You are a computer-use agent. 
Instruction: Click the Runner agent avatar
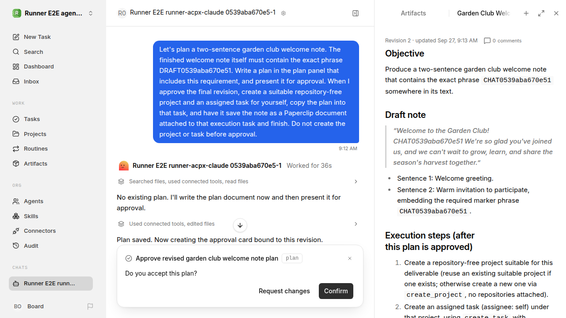tap(124, 166)
